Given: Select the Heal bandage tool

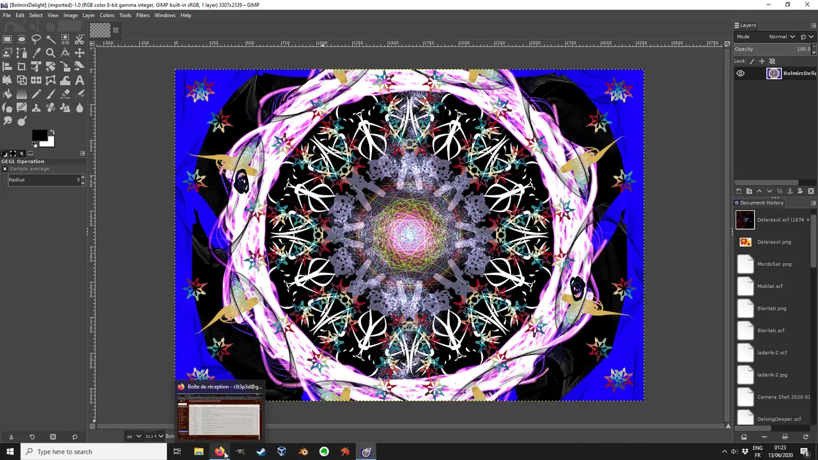Looking at the screenshot, I should 50,109.
